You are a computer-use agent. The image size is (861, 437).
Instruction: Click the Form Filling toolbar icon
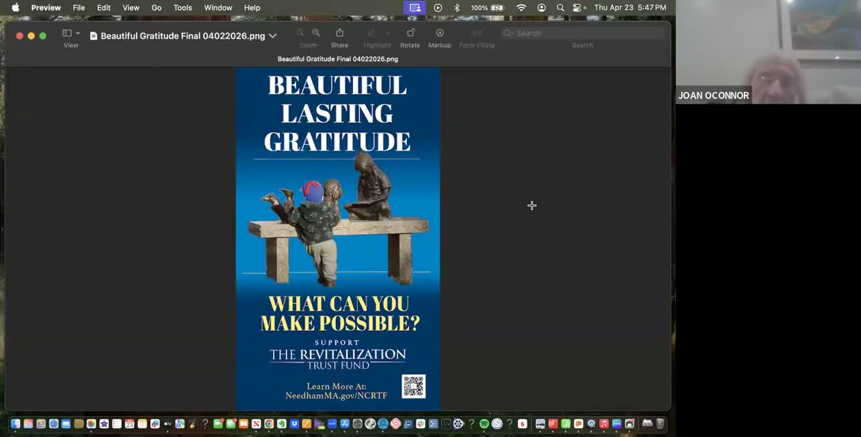(477, 33)
